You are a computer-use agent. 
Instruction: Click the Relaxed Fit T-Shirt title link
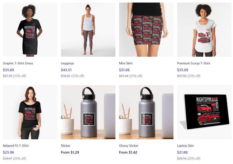(x=16, y=146)
